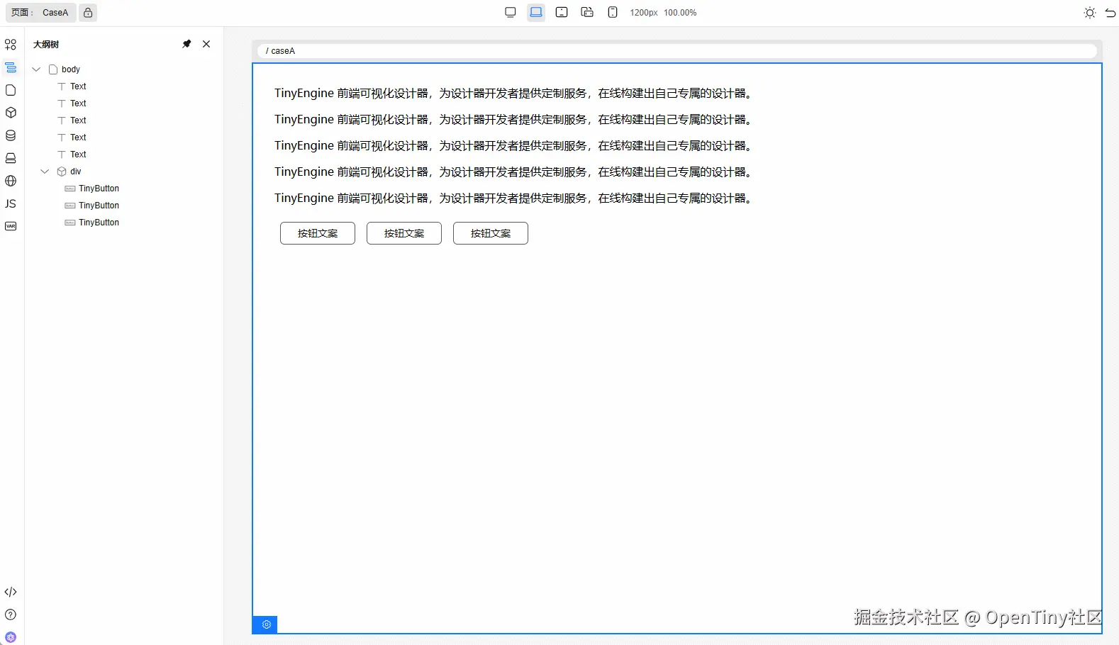The height and width of the screenshot is (645, 1119).
Task: Switch to the mobile phone viewport
Action: tap(613, 12)
